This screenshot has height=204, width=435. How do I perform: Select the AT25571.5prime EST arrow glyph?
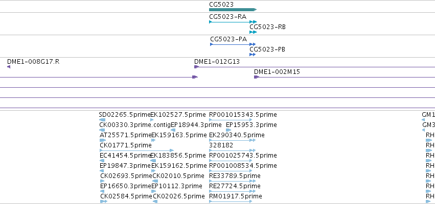click(103, 140)
